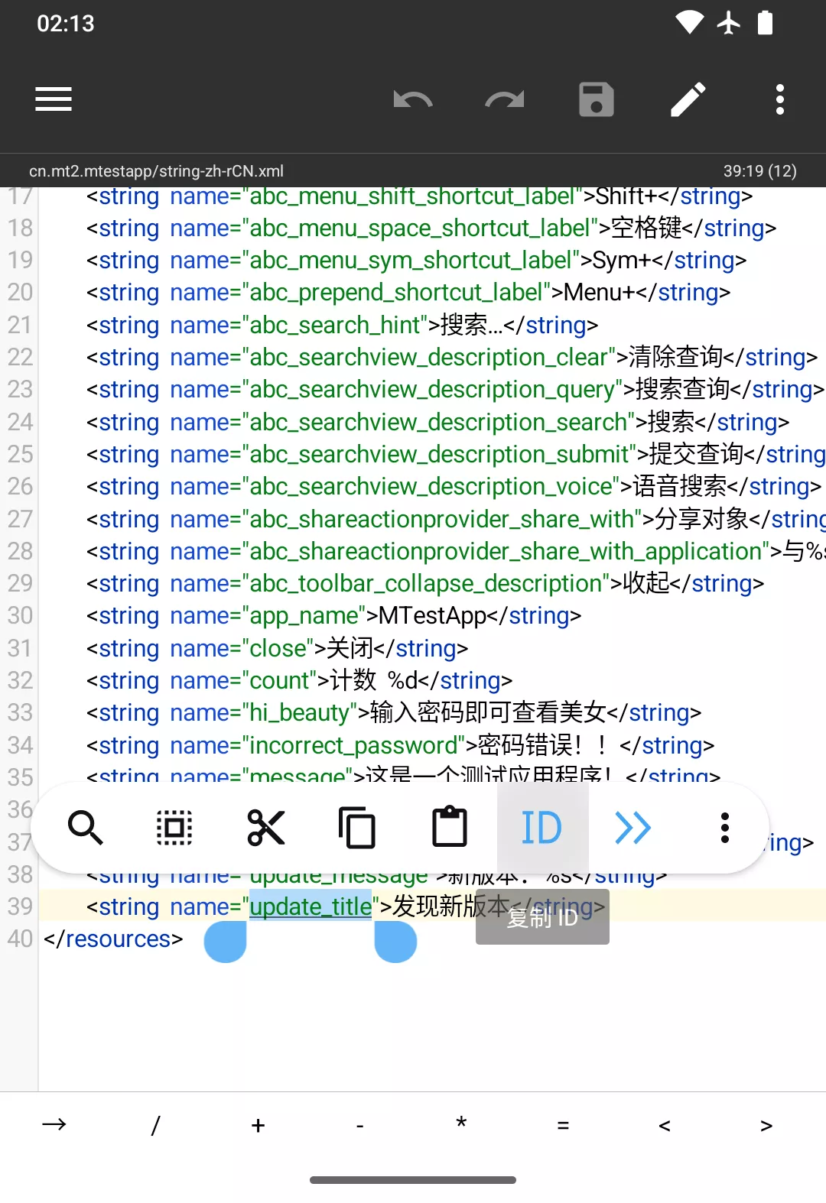Copy the selected text
826x1203 pixels.
pos(358,828)
